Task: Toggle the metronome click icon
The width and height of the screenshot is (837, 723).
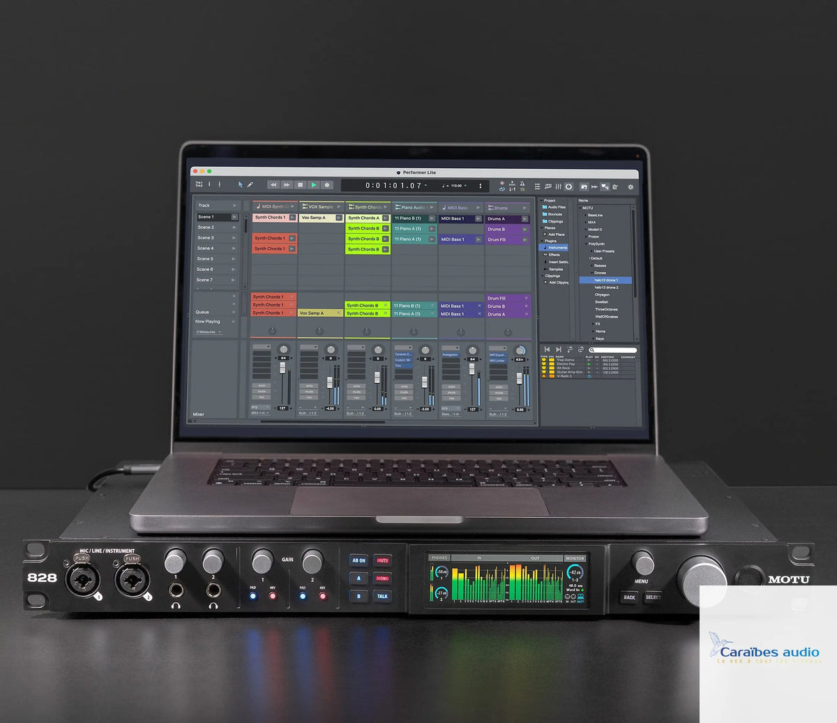Action: tap(522, 182)
